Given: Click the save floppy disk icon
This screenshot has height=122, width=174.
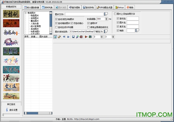Looking at the screenshot, I should click(x=73, y=37).
